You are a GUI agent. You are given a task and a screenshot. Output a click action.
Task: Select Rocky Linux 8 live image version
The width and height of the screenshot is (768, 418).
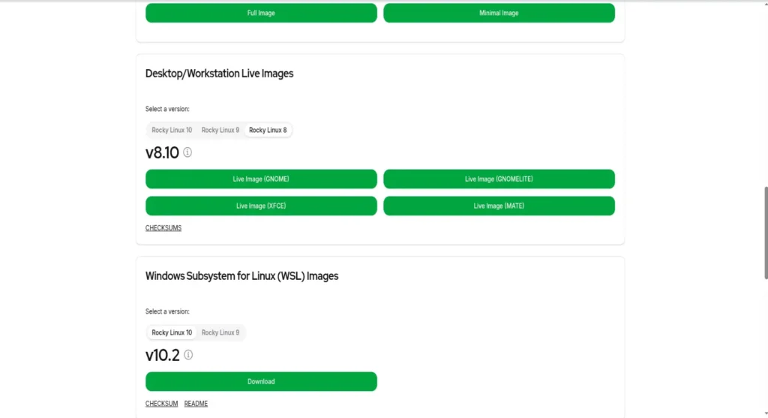(268, 130)
